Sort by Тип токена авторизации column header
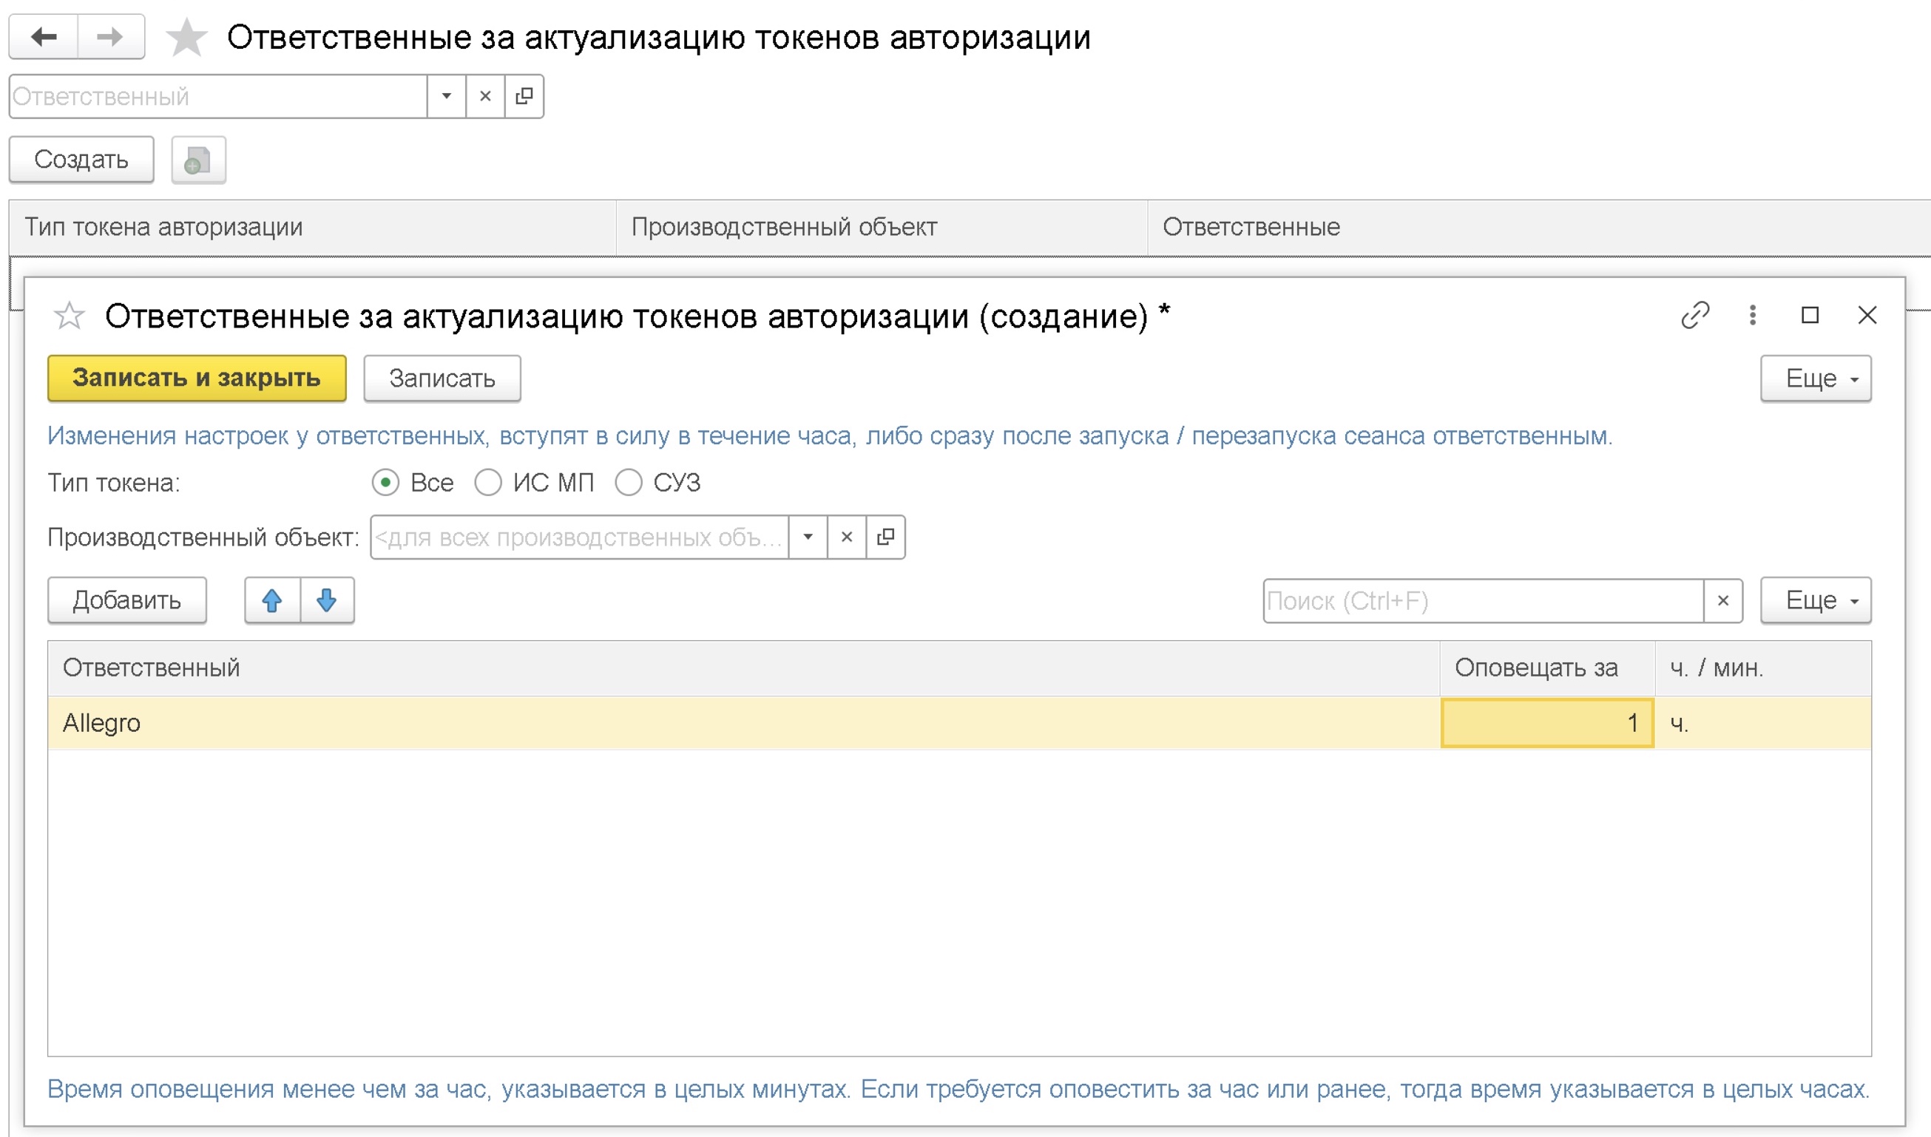 [313, 227]
